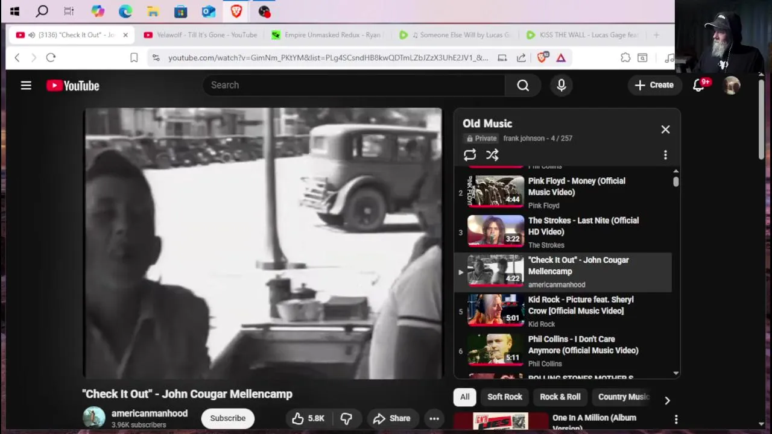Like the video
The image size is (772, 434).
(309, 418)
